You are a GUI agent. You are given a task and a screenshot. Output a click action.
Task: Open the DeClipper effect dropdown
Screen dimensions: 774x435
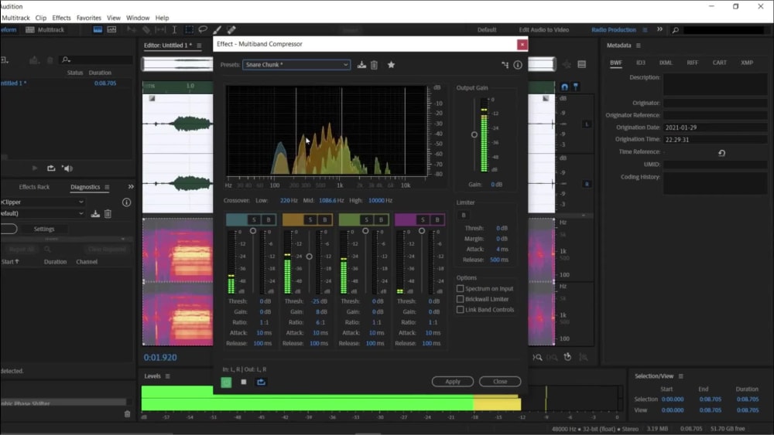[x=42, y=202]
